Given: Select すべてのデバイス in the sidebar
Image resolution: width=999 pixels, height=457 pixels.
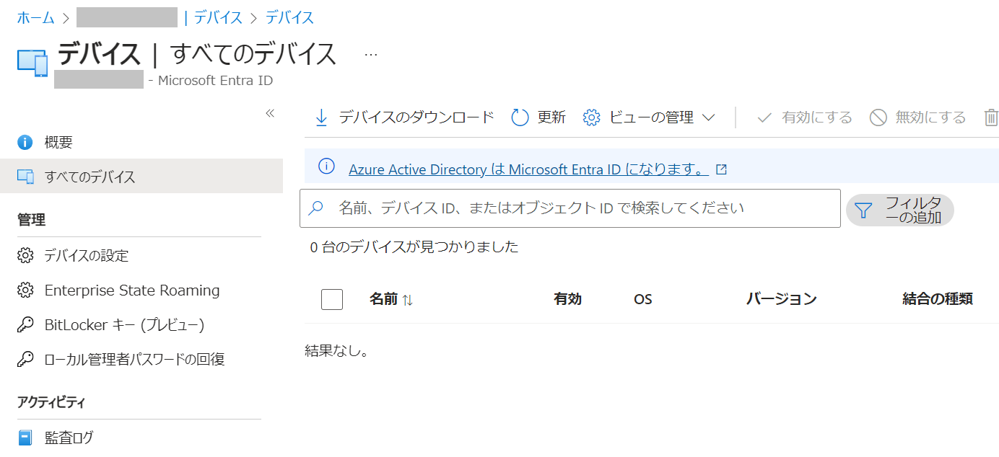Looking at the screenshot, I should 141,176.
